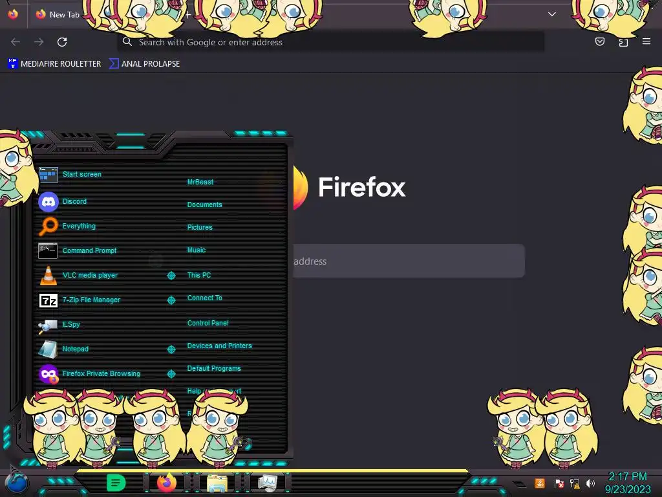Open the List all tabs dropdown

[552, 14]
